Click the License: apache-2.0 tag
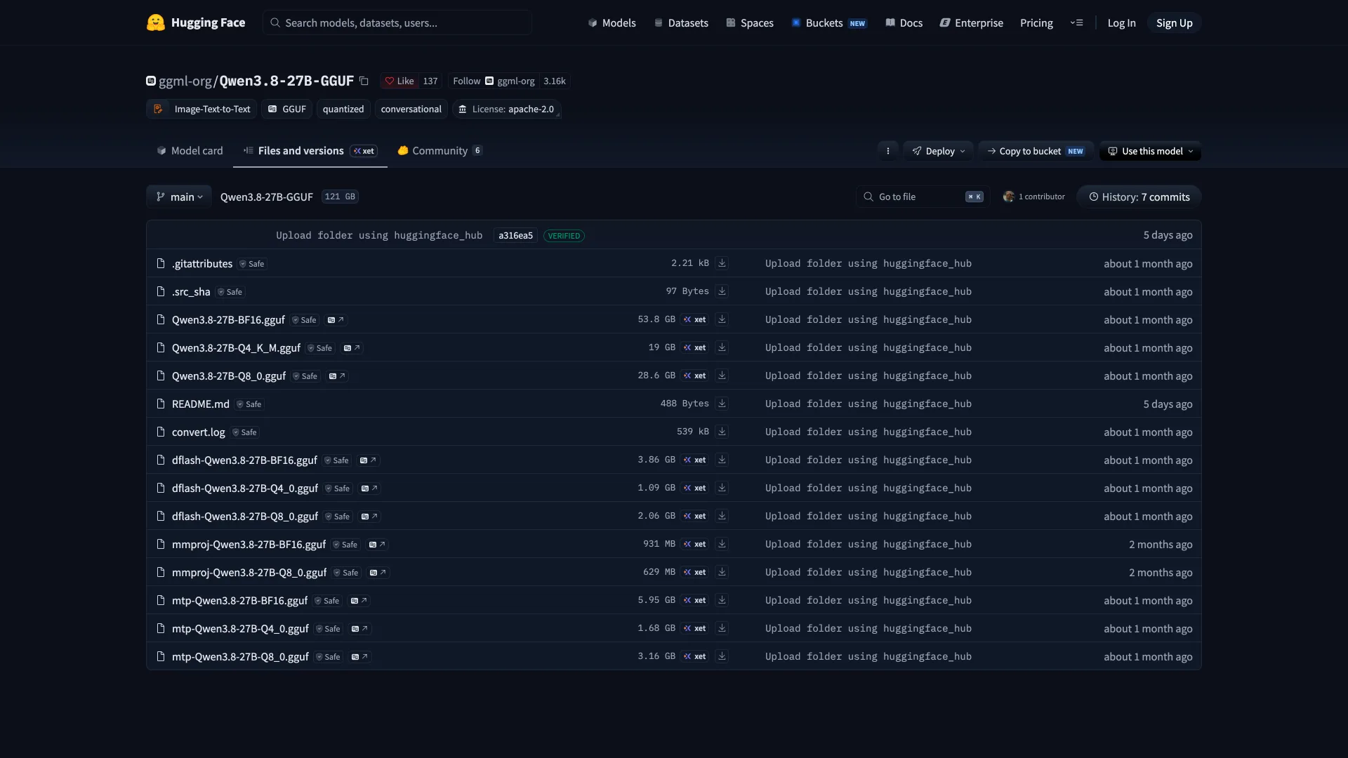Image resolution: width=1348 pixels, height=758 pixels. click(x=506, y=109)
